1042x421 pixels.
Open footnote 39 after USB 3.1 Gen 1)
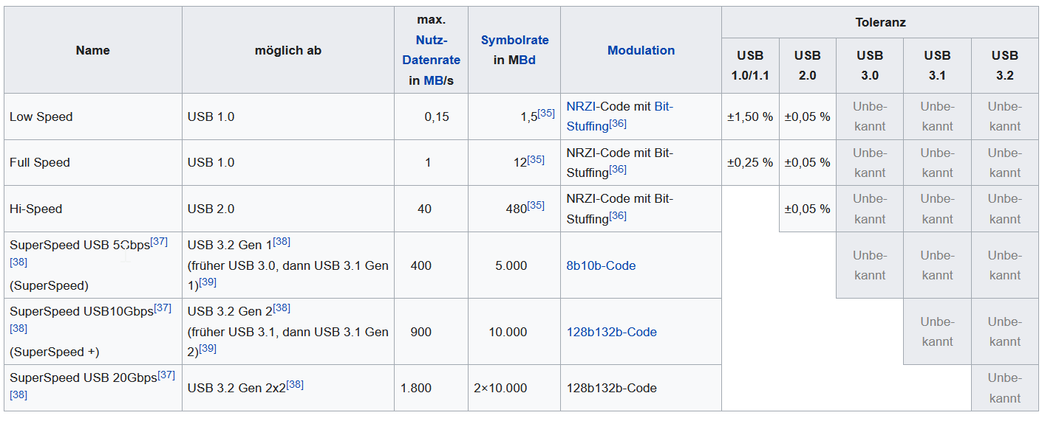tap(208, 282)
